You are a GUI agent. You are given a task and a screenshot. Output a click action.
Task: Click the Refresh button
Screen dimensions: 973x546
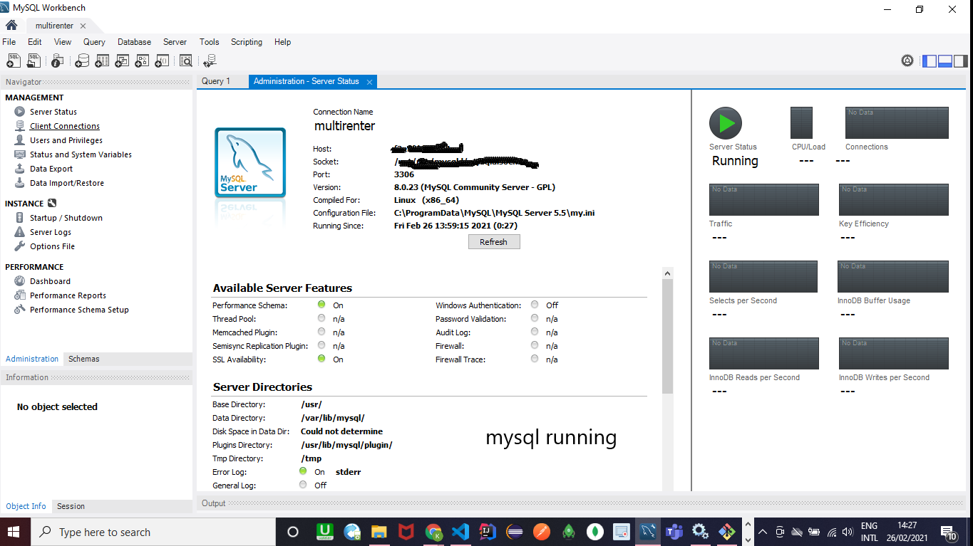(x=494, y=242)
